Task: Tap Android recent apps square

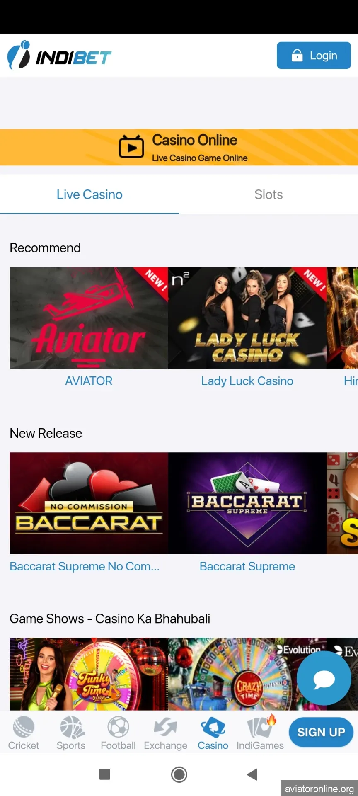Action: [x=105, y=774]
